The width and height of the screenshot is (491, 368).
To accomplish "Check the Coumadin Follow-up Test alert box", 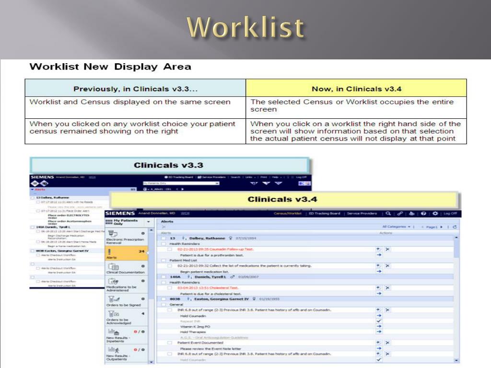I will point(169,249).
